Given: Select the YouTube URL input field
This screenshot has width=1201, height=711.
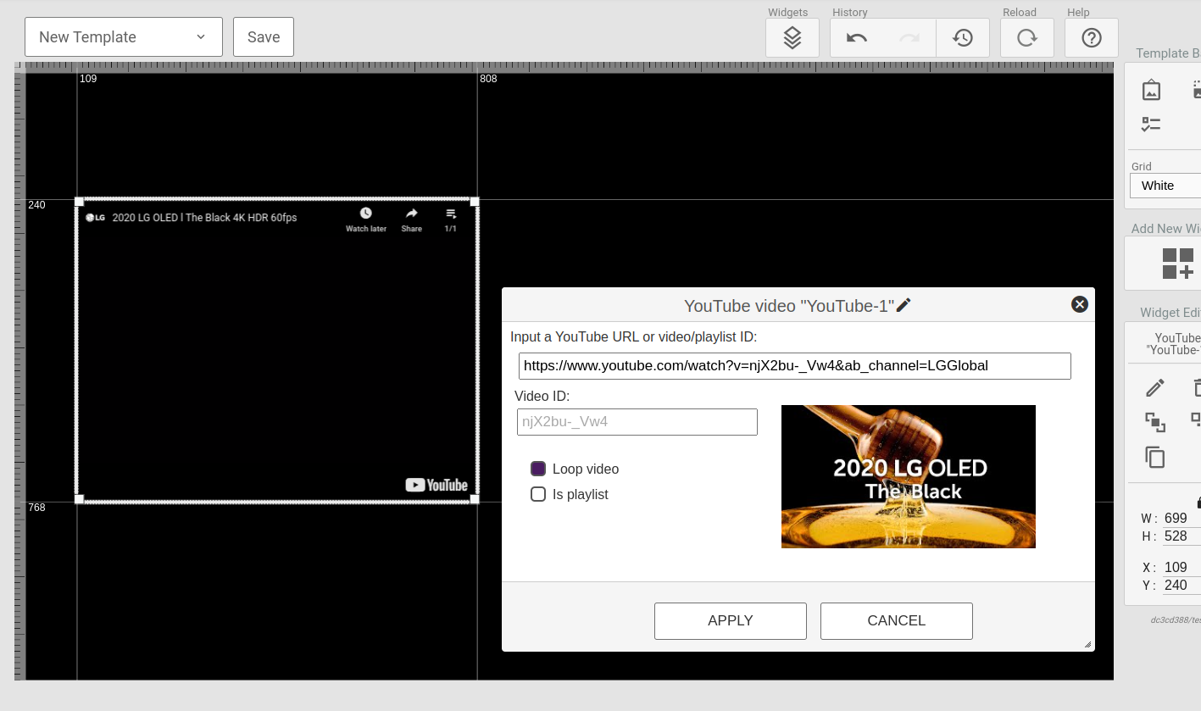Looking at the screenshot, I should pos(794,365).
